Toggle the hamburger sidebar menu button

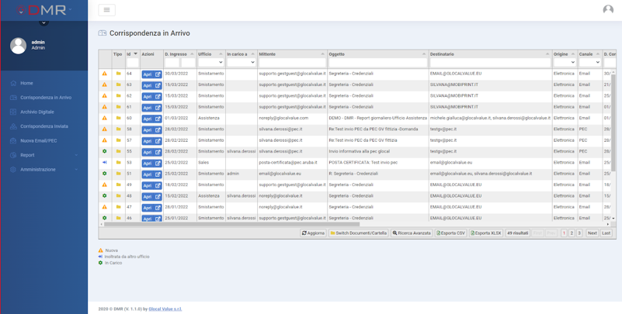pyautogui.click(x=106, y=10)
